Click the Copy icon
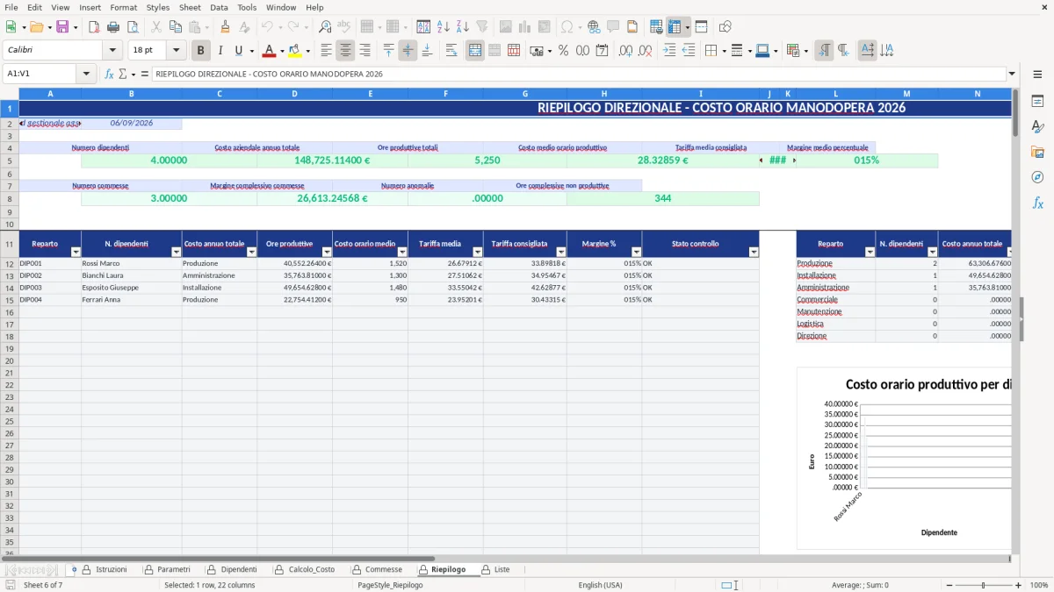This screenshot has height=592, width=1054. click(175, 27)
